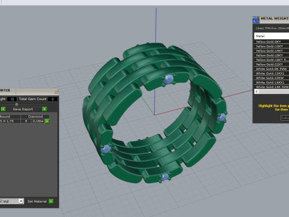Click the Metal column header

pos(272,36)
